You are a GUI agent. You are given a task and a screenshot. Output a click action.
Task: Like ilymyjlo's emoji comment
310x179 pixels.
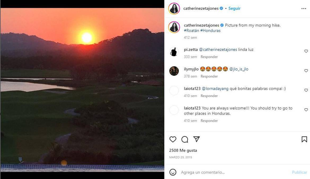click(306, 71)
